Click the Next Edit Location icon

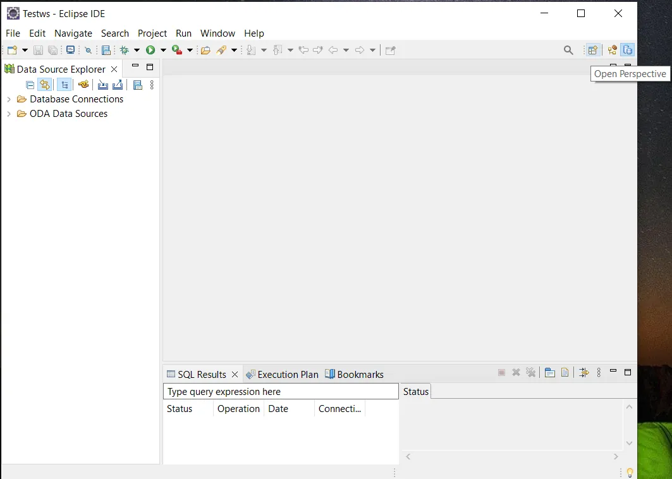318,50
